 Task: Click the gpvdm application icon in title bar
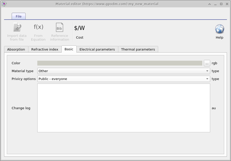[4, 4]
